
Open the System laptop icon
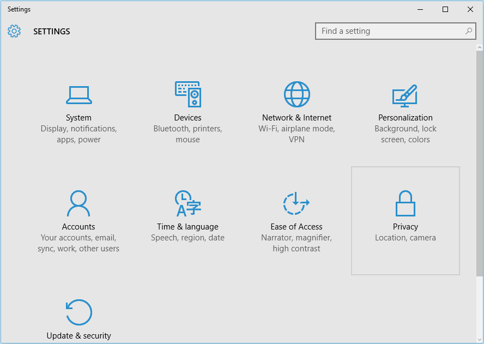[x=78, y=95]
